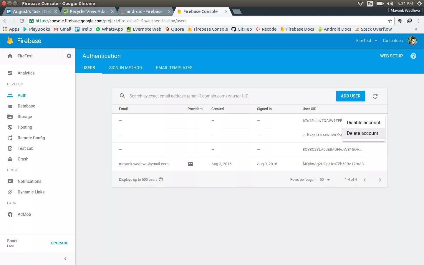
Task: Refresh the users list
Action: 375,96
